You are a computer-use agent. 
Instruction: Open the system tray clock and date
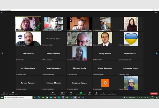tap(152, 97)
